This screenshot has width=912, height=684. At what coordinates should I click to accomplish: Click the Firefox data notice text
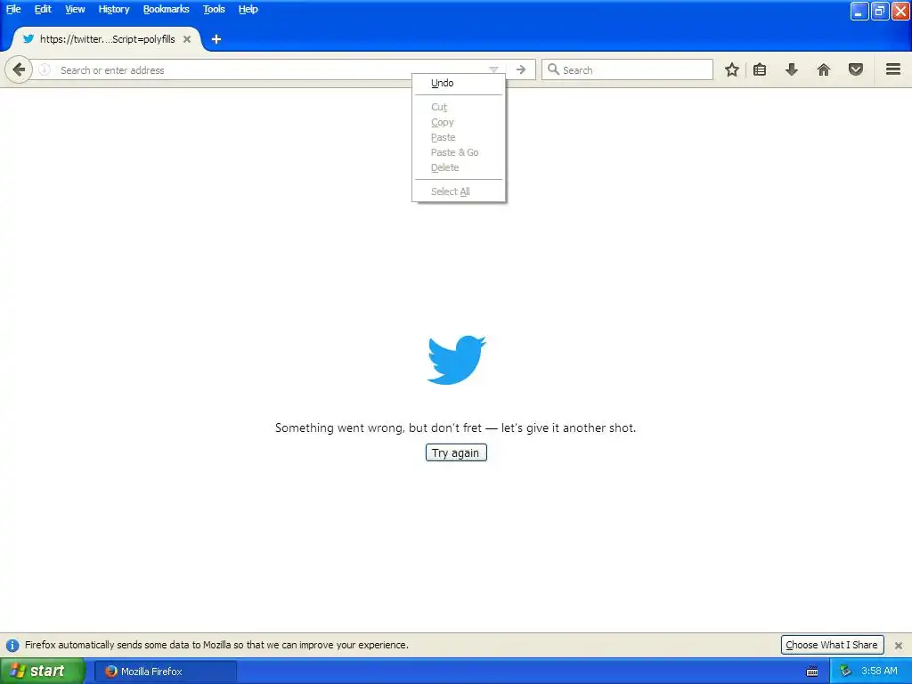216,645
